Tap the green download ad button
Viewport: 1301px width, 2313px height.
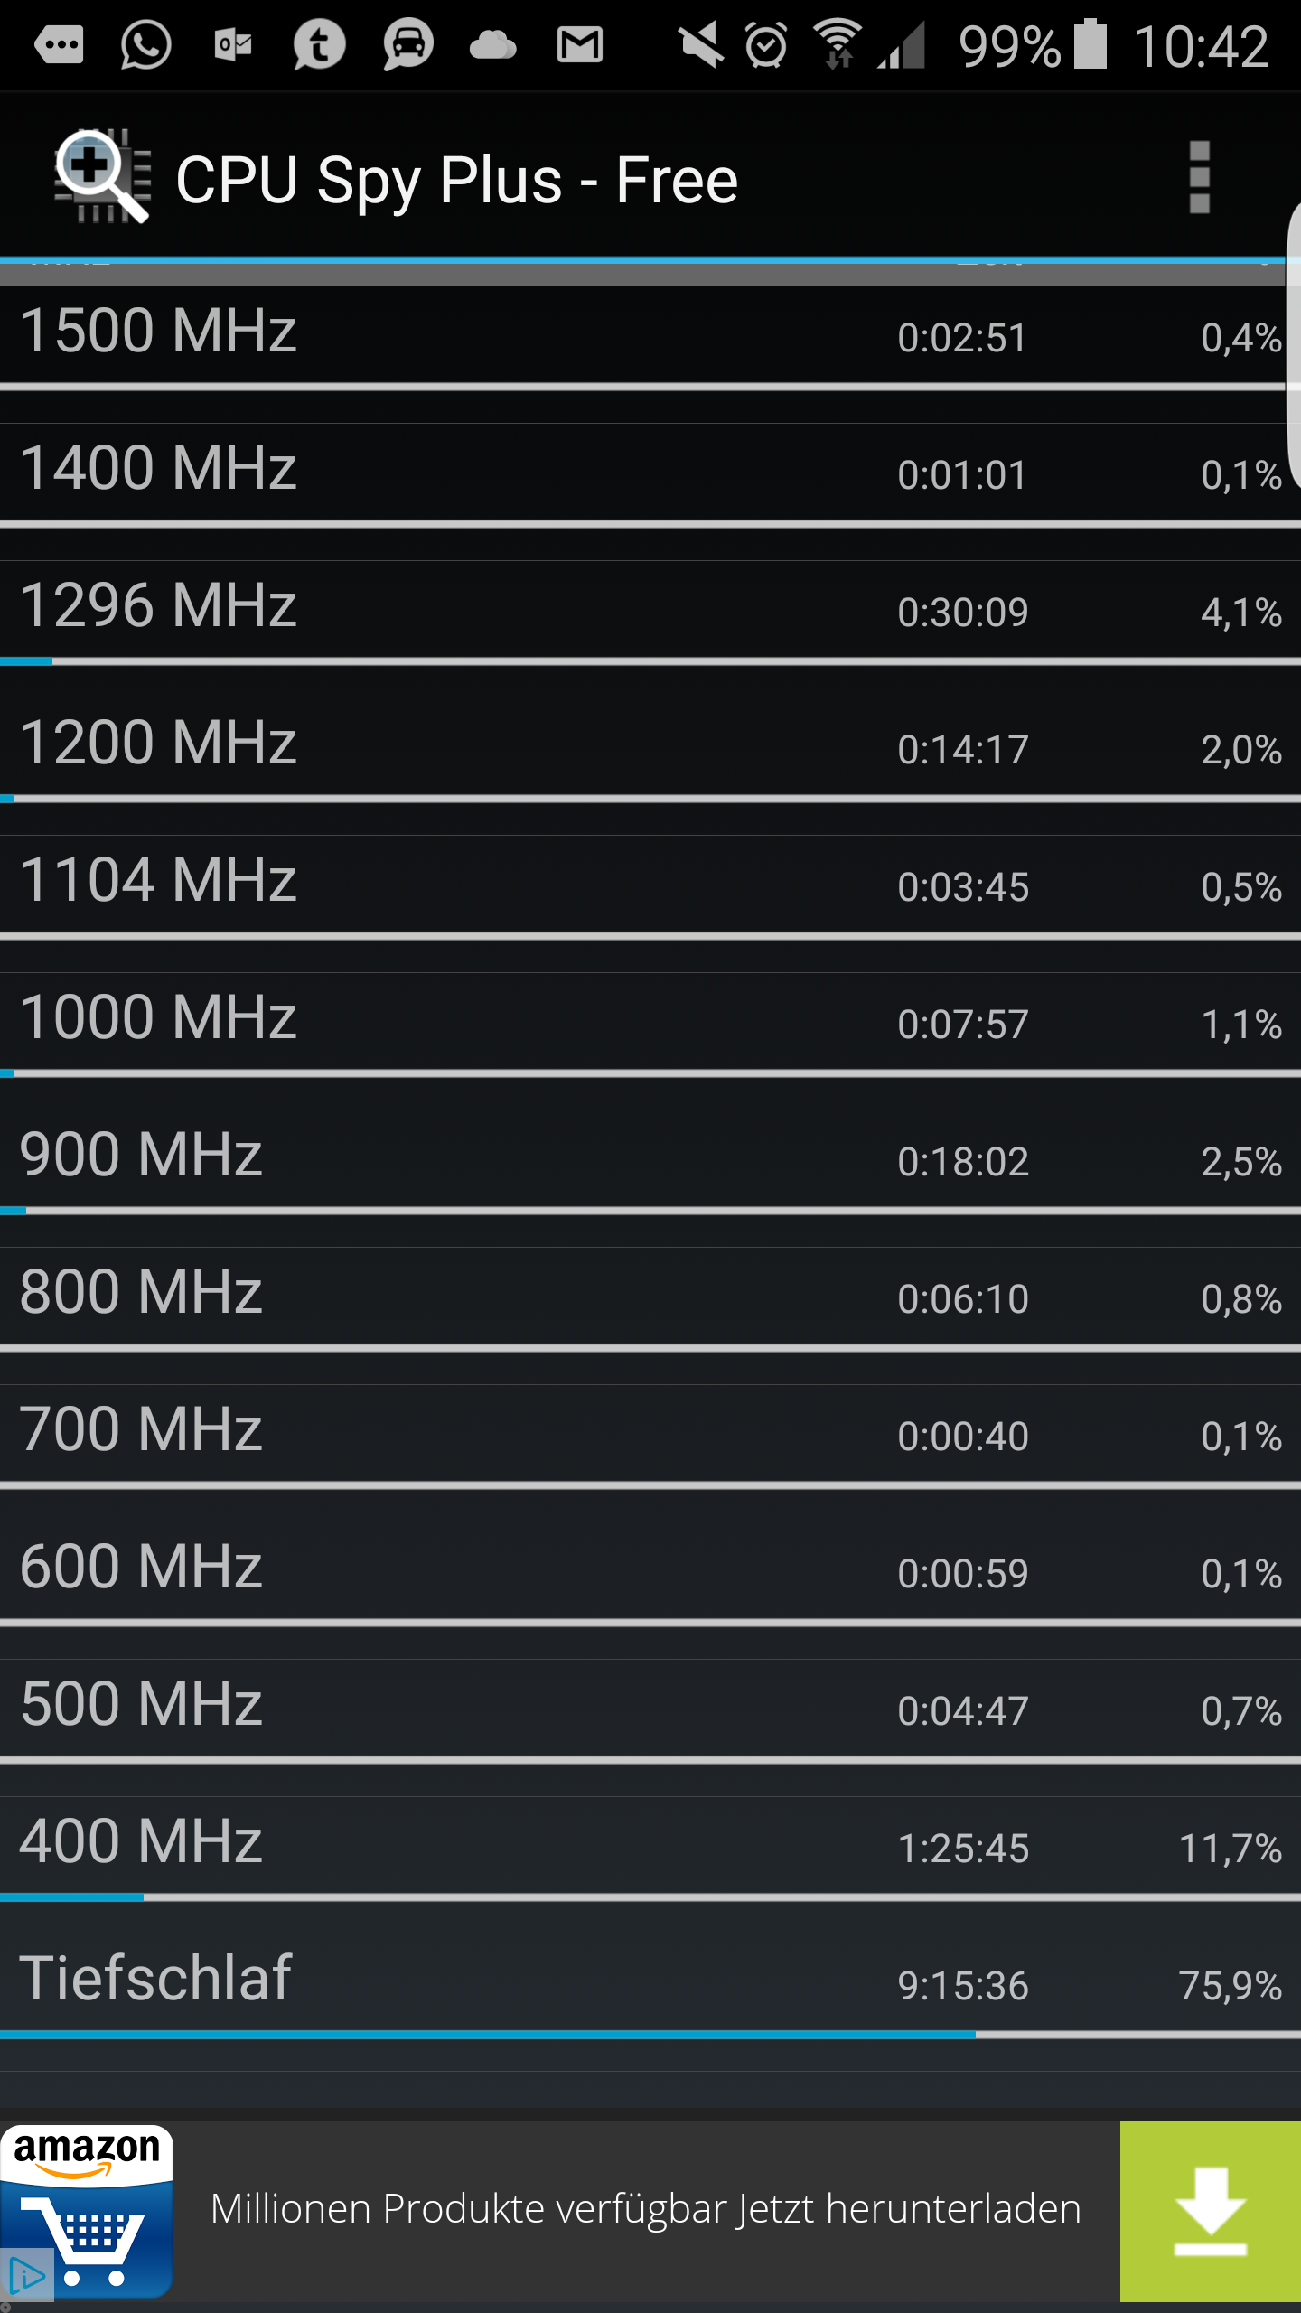(1211, 2211)
